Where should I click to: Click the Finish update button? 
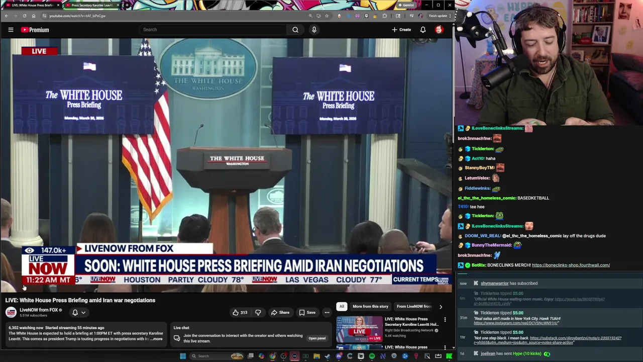(x=438, y=16)
